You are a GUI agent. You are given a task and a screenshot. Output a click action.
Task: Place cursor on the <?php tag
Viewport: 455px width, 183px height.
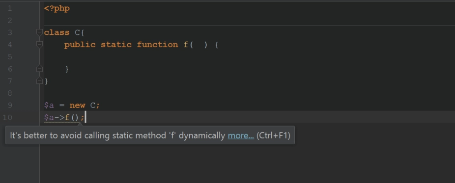[57, 8]
